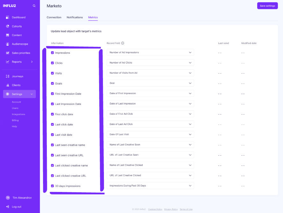This screenshot has height=213, width=283.
Task: Click the Sales priorities icon
Action: 7,53
